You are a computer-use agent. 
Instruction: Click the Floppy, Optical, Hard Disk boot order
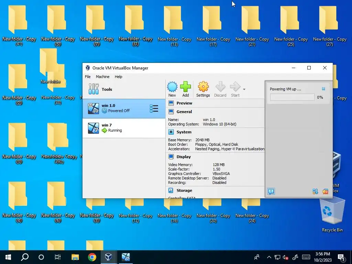click(217, 144)
